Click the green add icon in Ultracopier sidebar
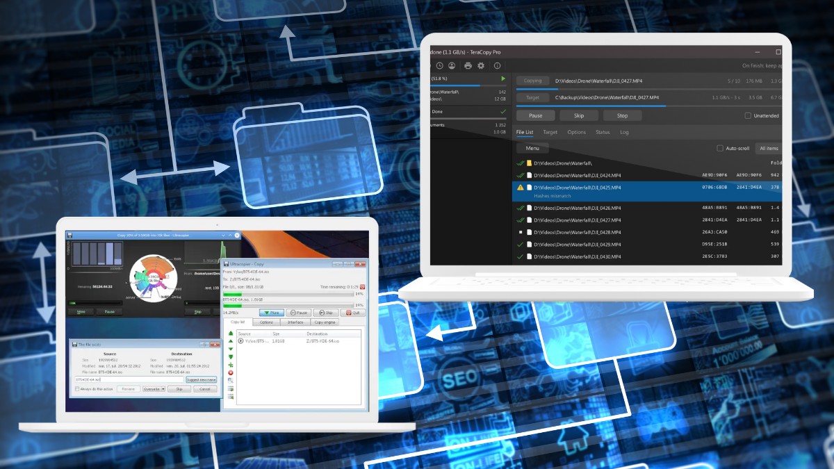 pyautogui.click(x=231, y=365)
